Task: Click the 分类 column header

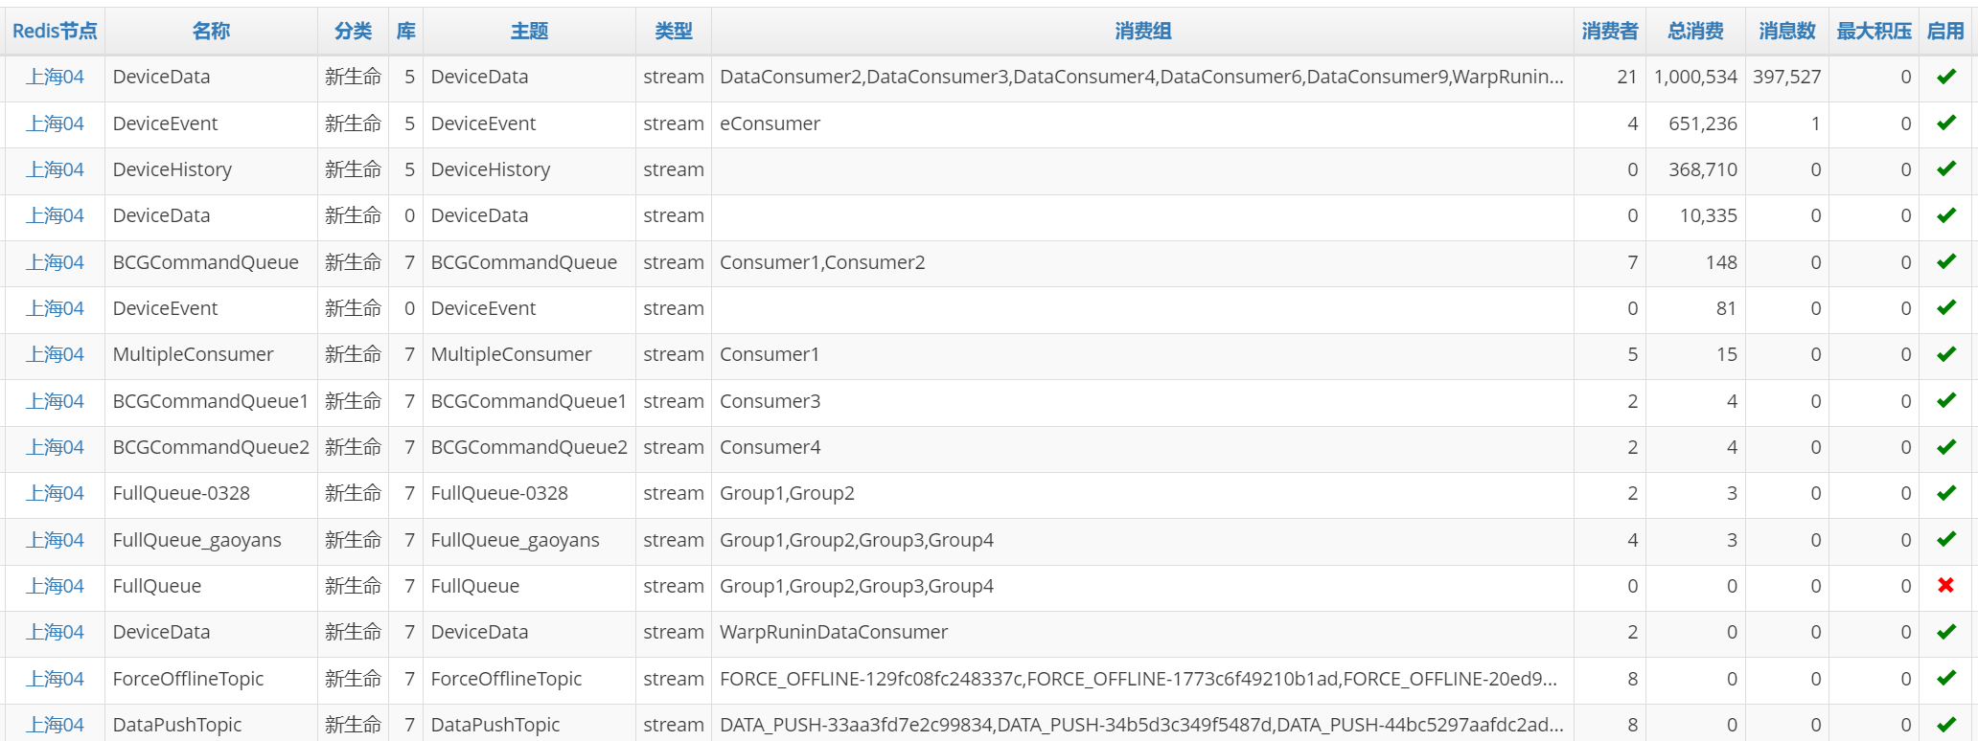Action: (x=353, y=31)
